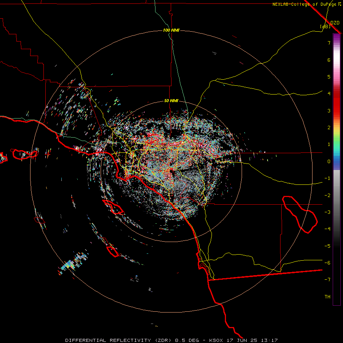The height and width of the screenshot is (343, 343).
Task: Click the 100 NMI range ring label
Action: click(171, 30)
